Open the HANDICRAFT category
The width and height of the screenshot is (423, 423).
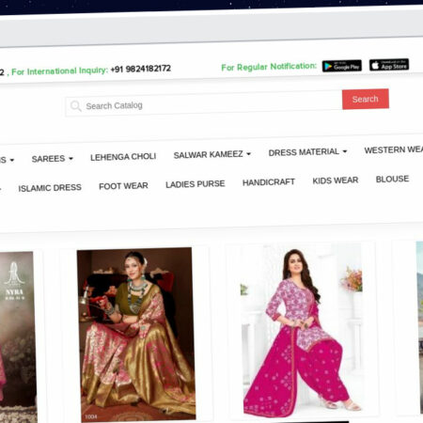(x=269, y=181)
